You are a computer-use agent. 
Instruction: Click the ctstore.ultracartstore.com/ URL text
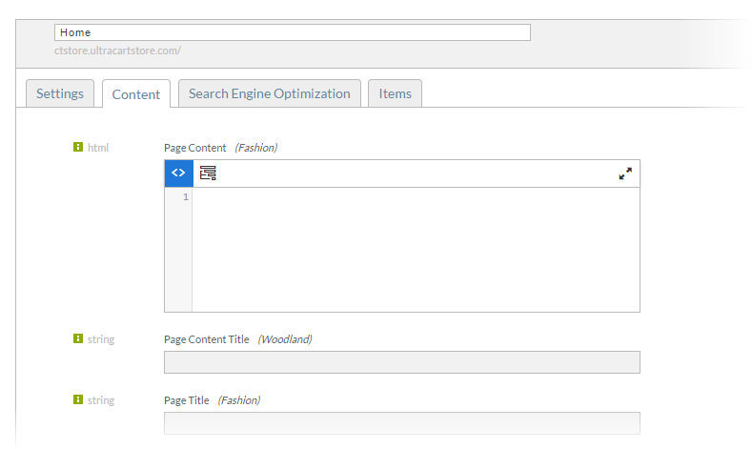(x=117, y=51)
